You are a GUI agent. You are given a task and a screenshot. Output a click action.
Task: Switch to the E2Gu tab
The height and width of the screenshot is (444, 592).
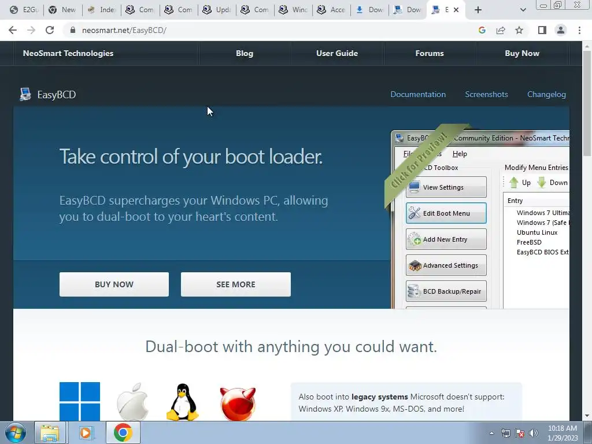24,10
